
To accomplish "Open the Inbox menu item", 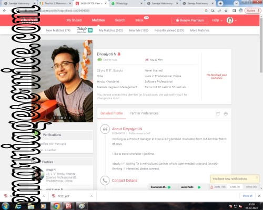I will click(139, 20).
